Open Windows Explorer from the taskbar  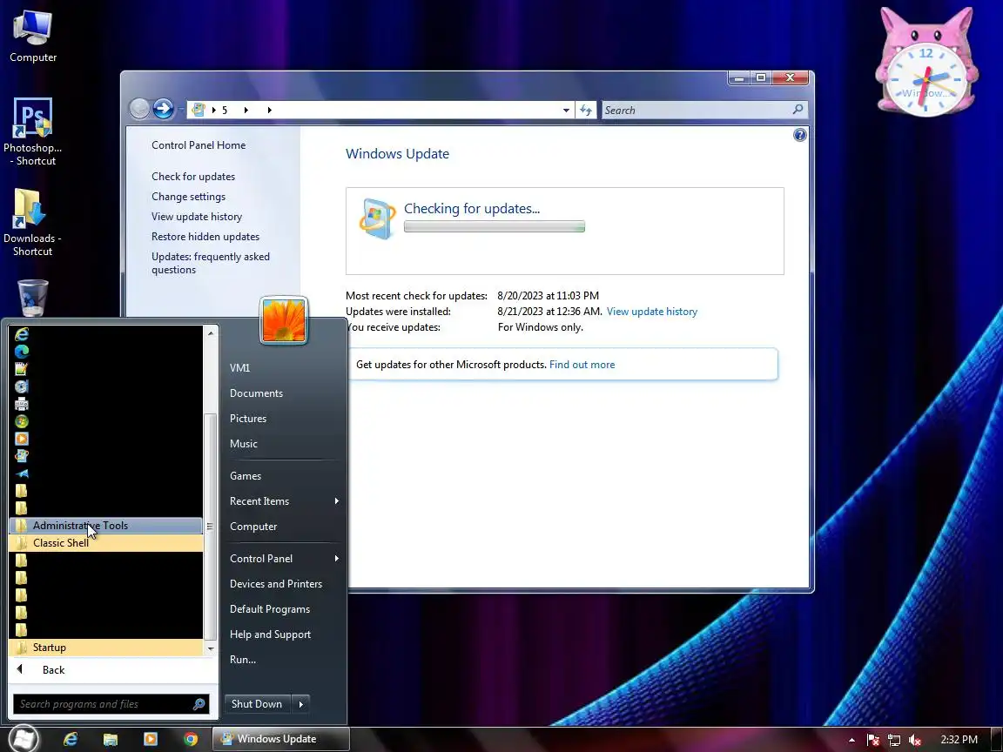pos(110,739)
